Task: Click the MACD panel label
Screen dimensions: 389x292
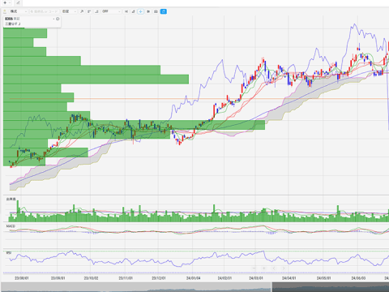Action: click(x=11, y=226)
